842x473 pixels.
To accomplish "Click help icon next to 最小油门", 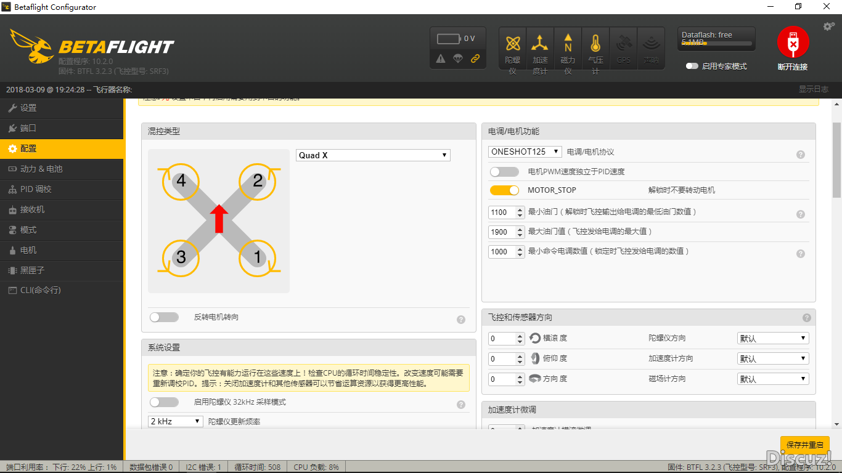I will (x=801, y=214).
